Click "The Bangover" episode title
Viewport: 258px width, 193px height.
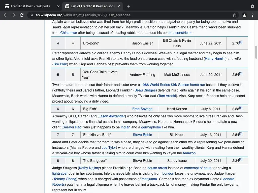coord(94,161)
